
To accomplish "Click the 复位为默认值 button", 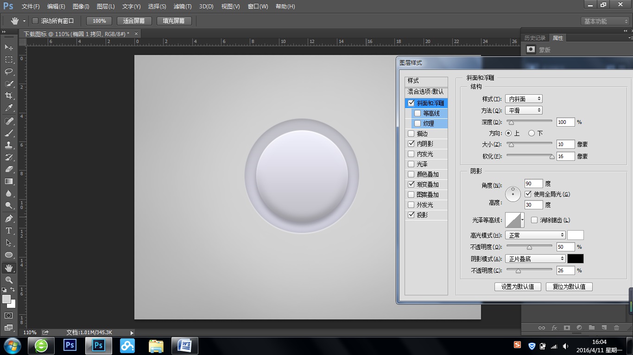I will pyautogui.click(x=569, y=287).
